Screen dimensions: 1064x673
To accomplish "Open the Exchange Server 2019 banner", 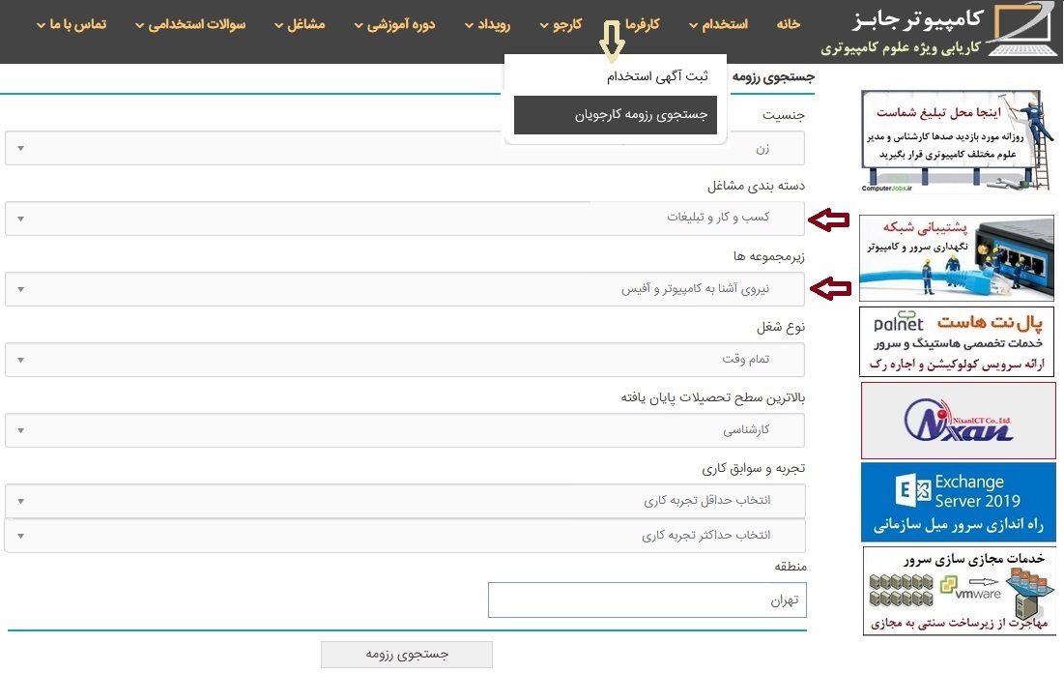I will (958, 502).
